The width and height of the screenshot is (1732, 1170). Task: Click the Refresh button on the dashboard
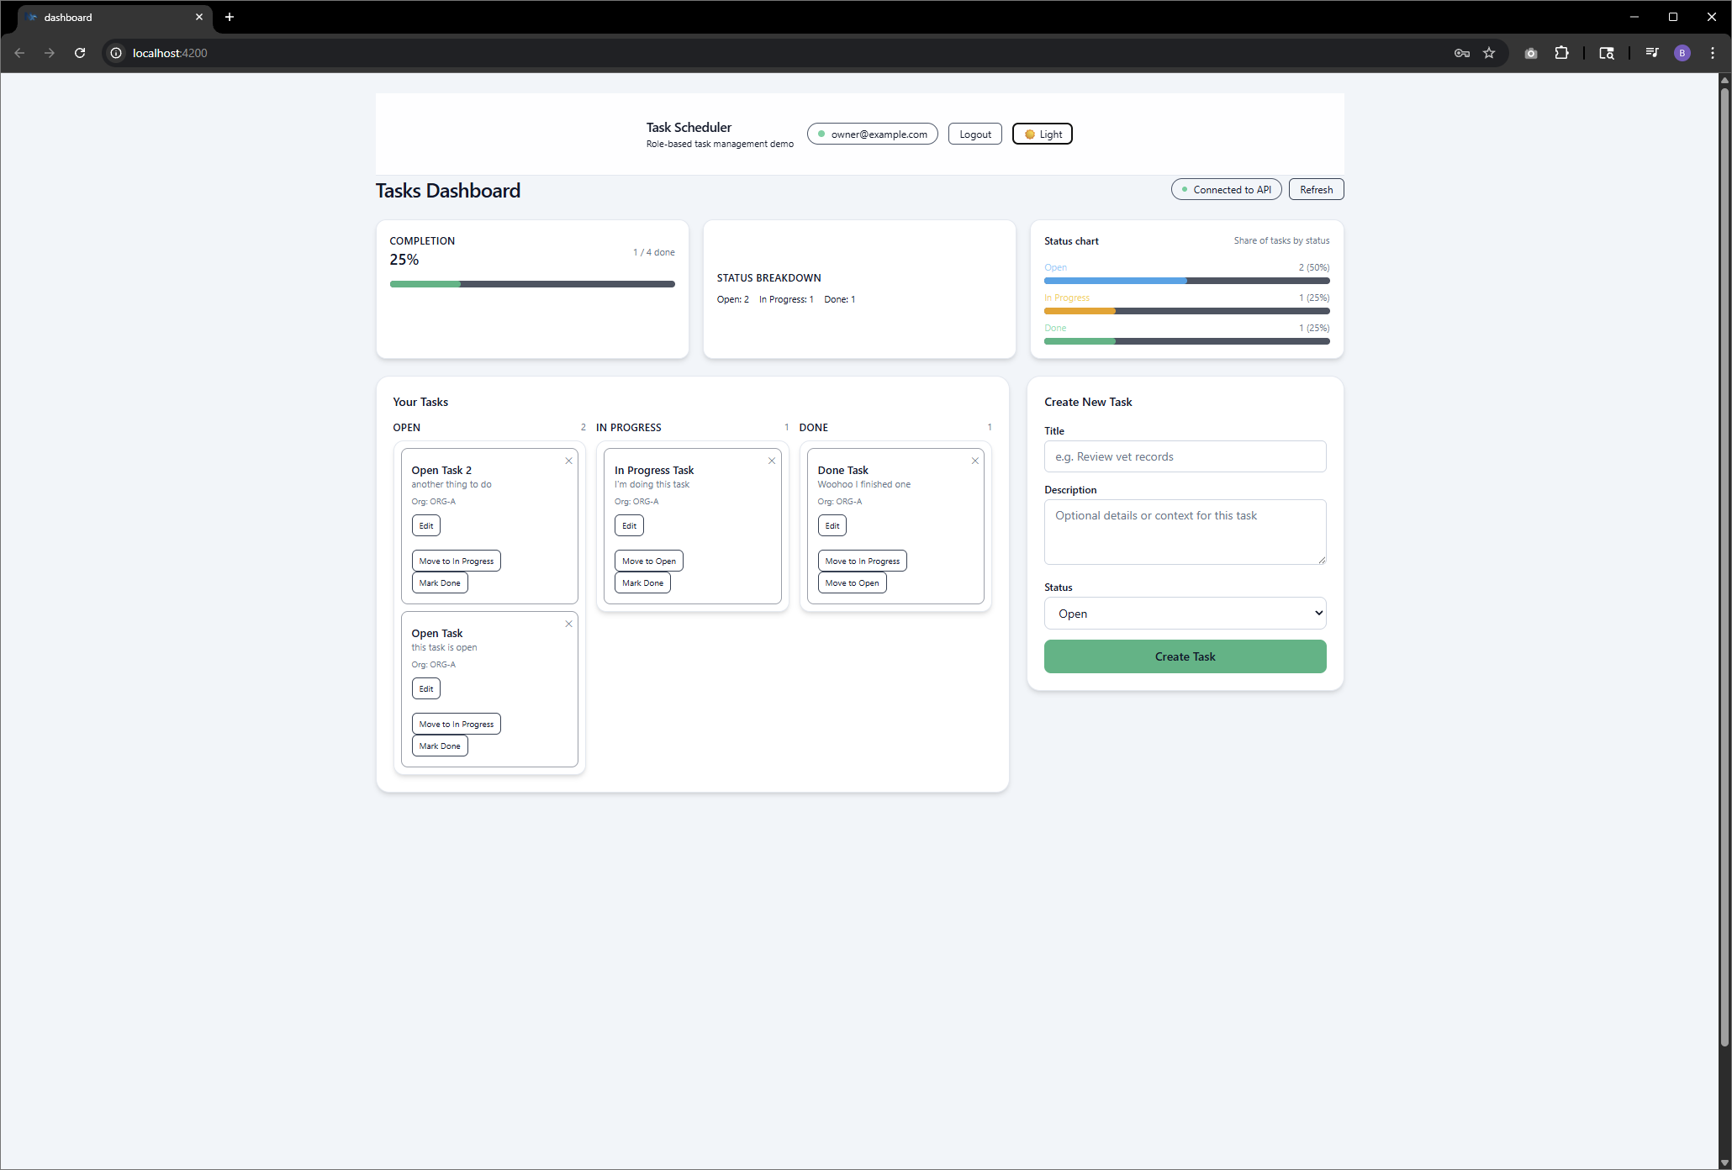pyautogui.click(x=1316, y=188)
